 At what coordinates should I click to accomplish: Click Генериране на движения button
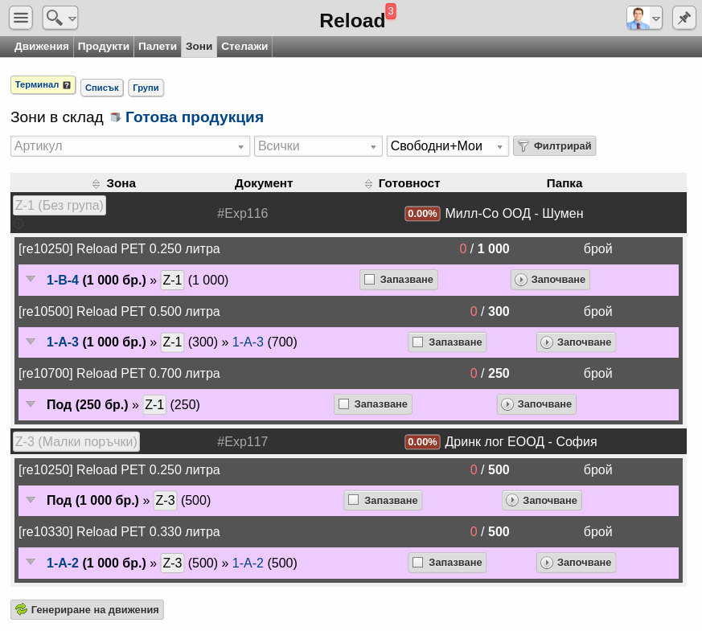coord(88,609)
